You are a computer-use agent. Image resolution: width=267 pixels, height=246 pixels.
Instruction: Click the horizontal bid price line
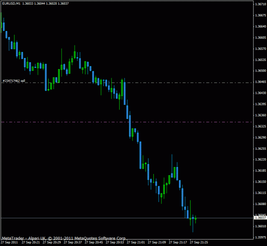pos(127,218)
